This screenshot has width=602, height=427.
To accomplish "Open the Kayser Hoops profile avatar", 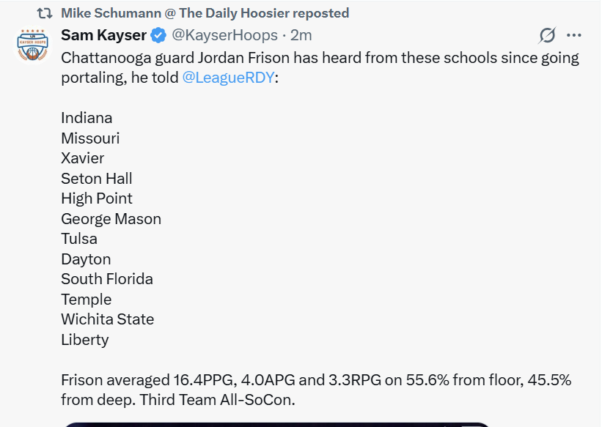I will [x=32, y=45].
